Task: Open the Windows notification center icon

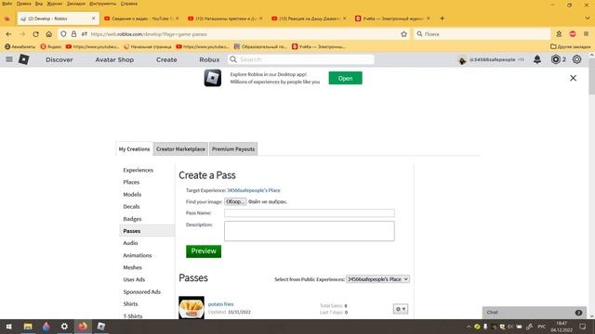Action: tap(583, 327)
